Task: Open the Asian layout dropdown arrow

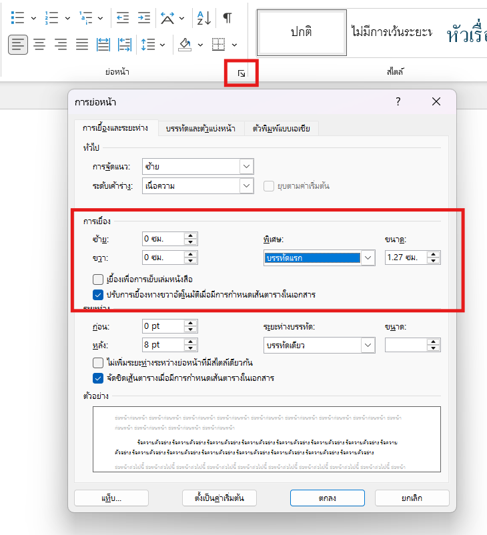Action: (182, 18)
